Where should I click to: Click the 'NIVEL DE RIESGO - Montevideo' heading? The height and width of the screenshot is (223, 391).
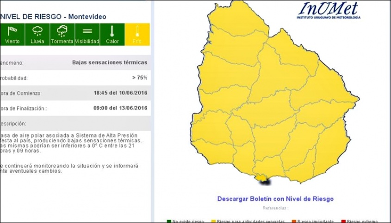(53, 17)
